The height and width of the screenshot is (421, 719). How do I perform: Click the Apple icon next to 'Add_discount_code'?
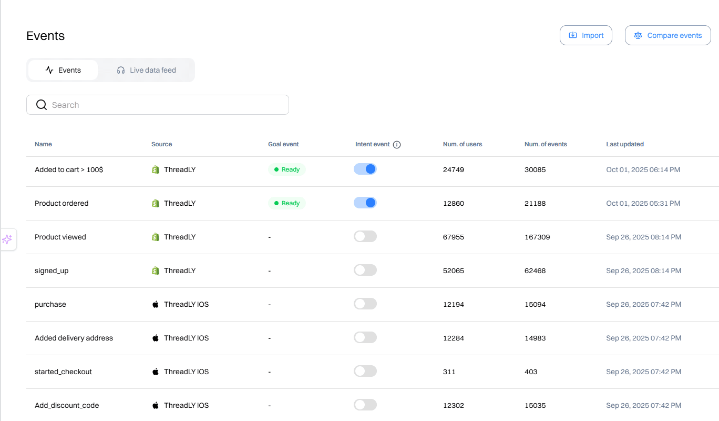[156, 405]
